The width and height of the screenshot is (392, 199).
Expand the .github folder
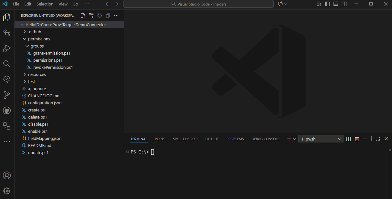coord(69,32)
